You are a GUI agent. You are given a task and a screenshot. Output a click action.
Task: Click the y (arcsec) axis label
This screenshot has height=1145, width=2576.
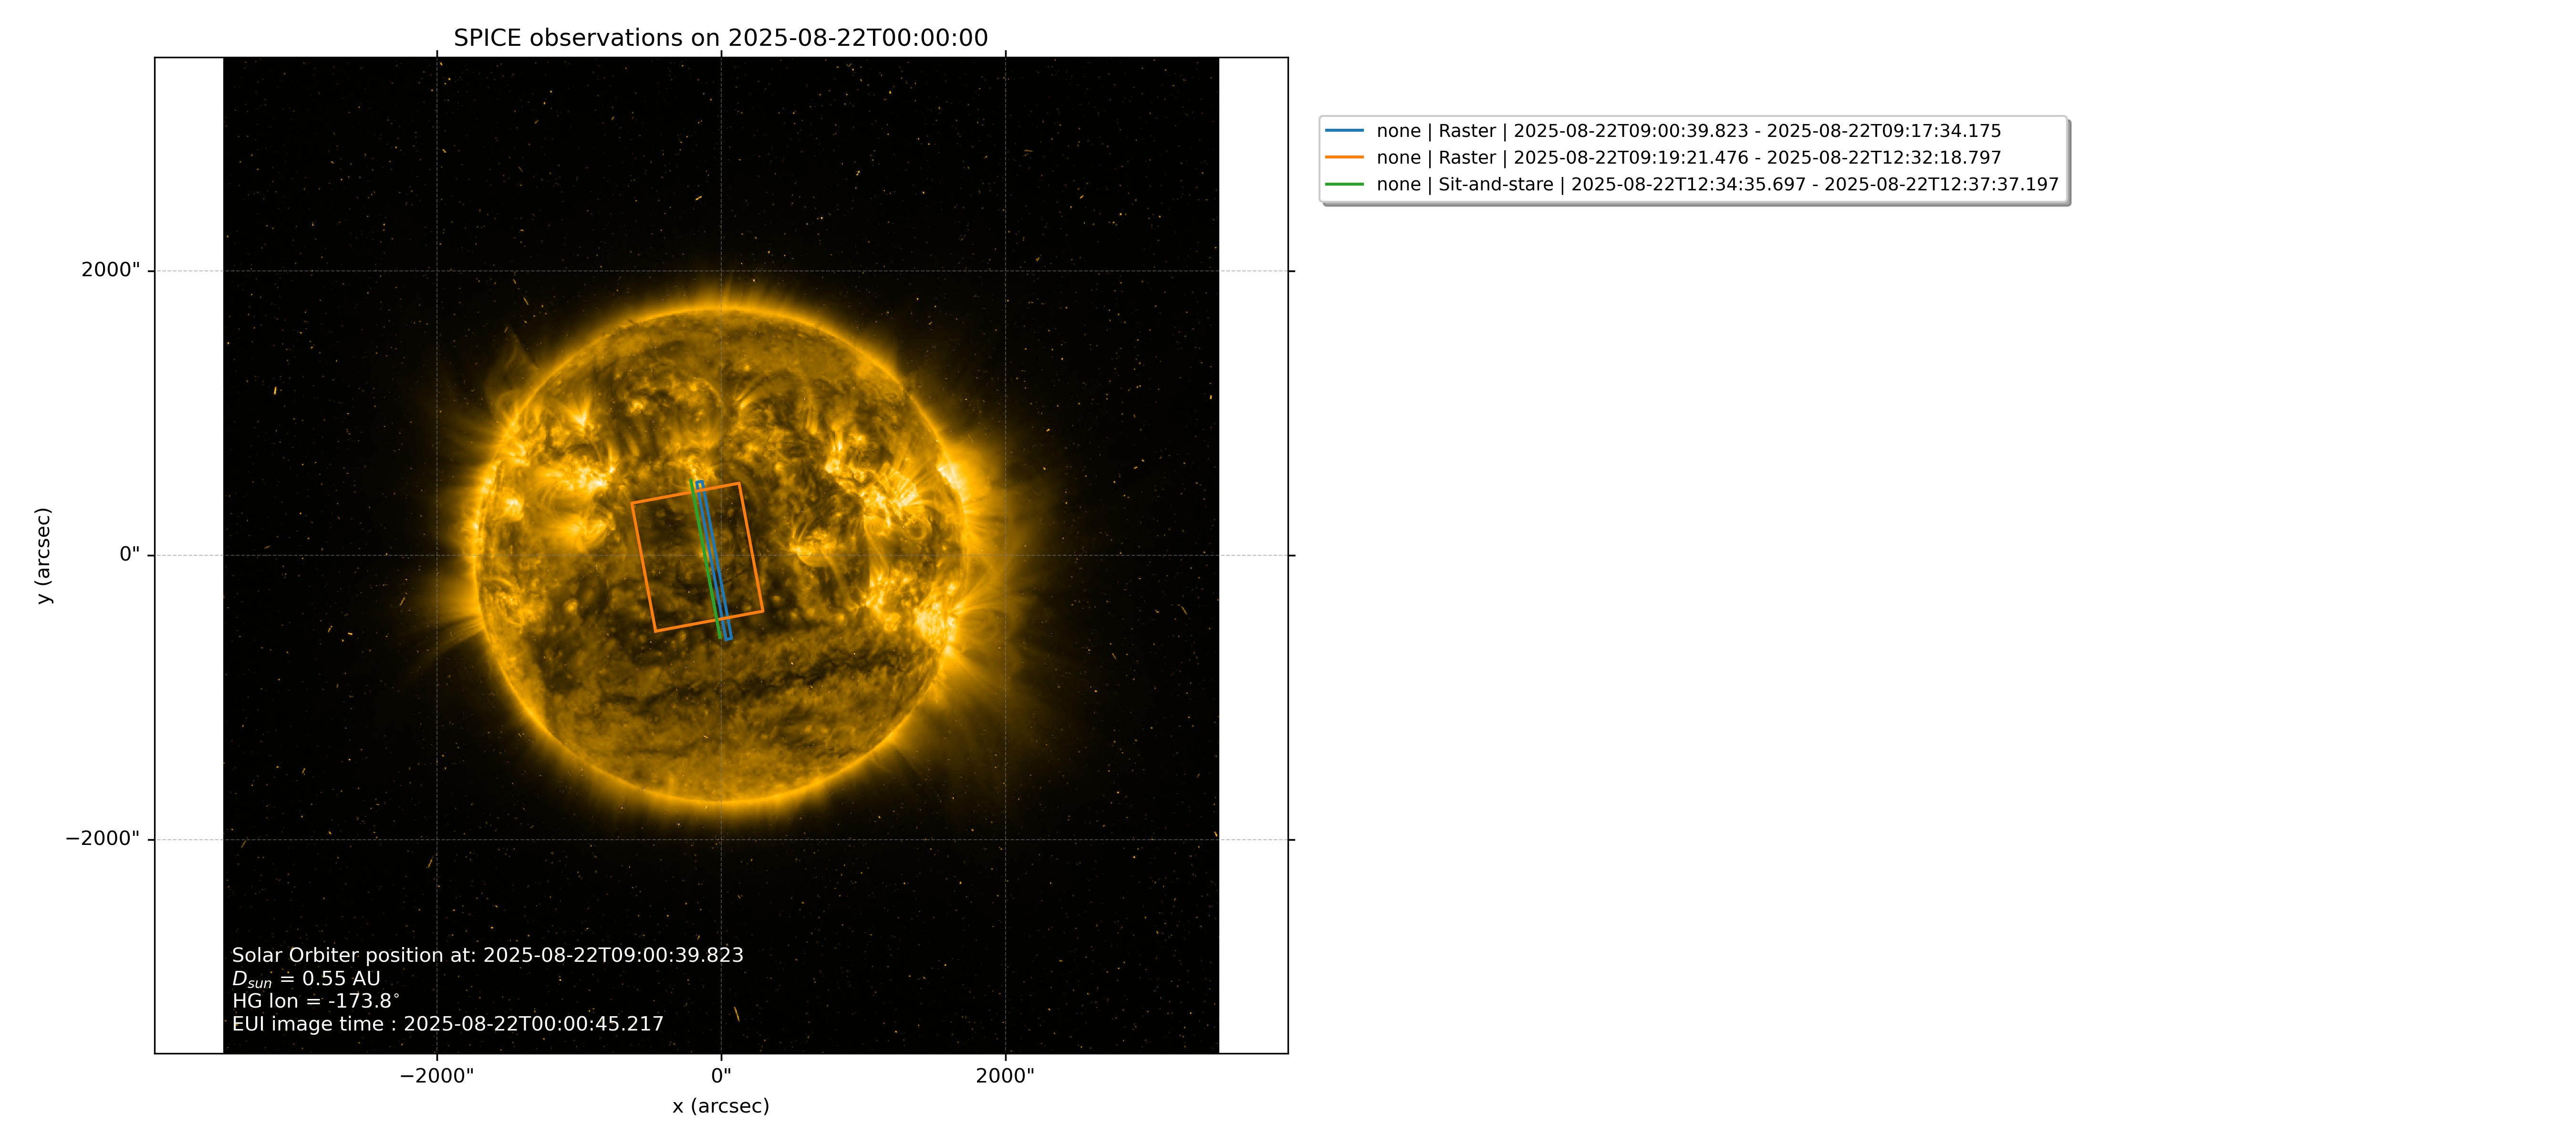(x=43, y=555)
